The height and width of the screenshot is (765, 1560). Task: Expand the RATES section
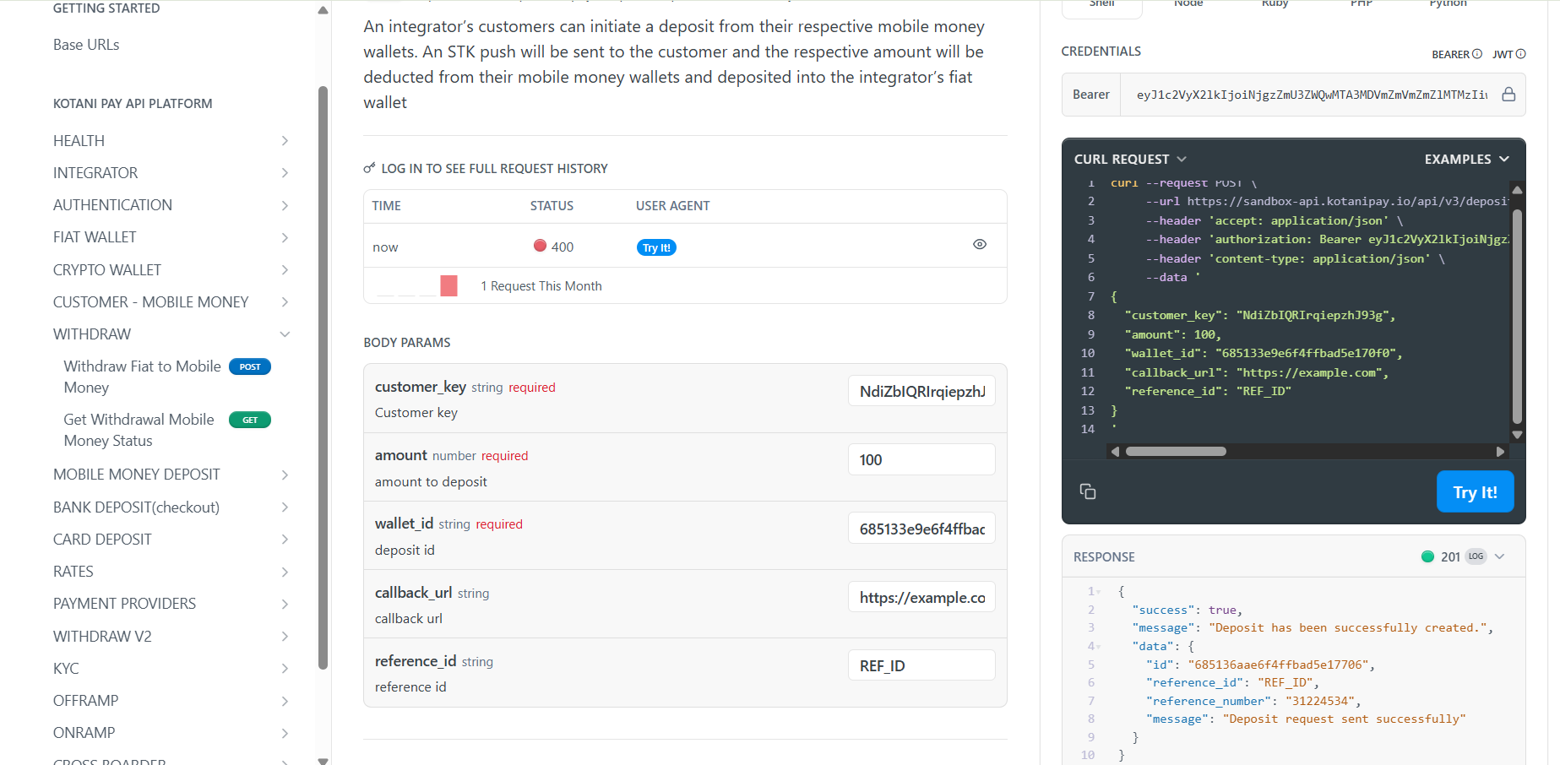(x=285, y=572)
